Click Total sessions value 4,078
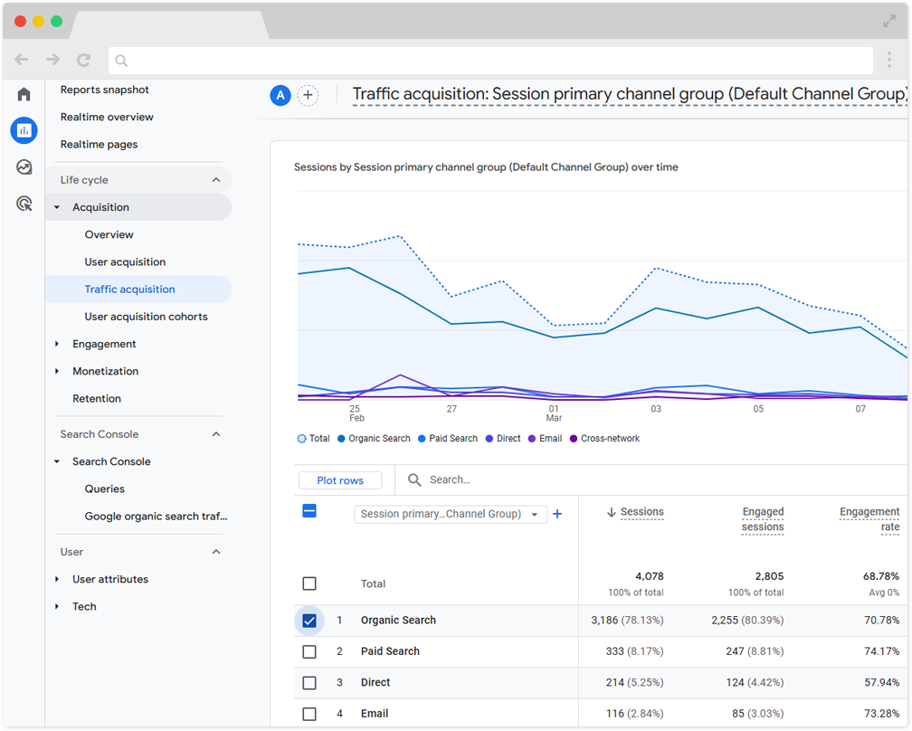The height and width of the screenshot is (731, 912). (x=649, y=576)
